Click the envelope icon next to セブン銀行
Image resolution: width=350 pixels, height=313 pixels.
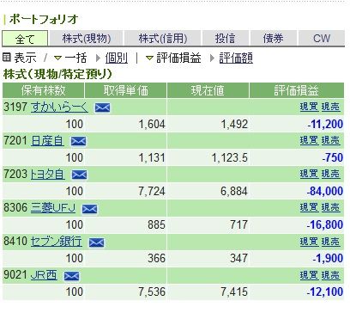96,242
